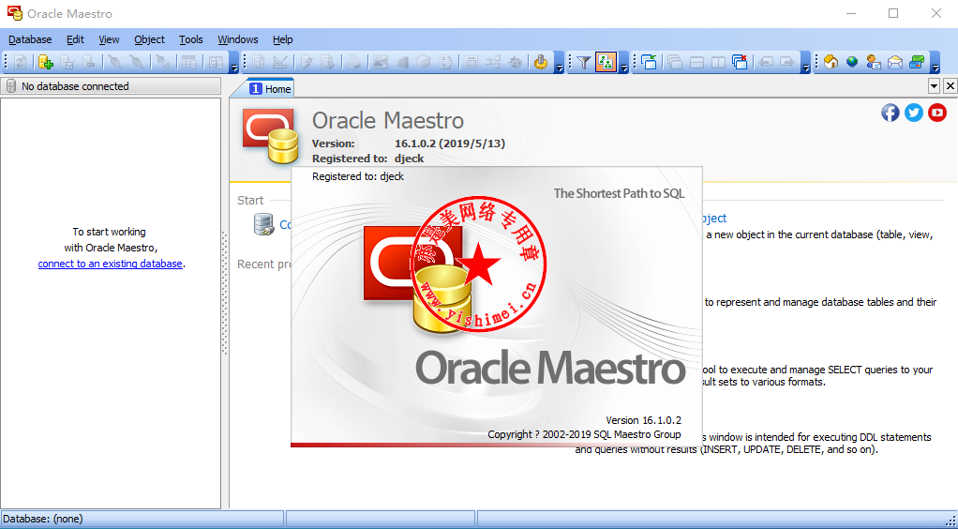Close the Home tab with the X button

951,86
